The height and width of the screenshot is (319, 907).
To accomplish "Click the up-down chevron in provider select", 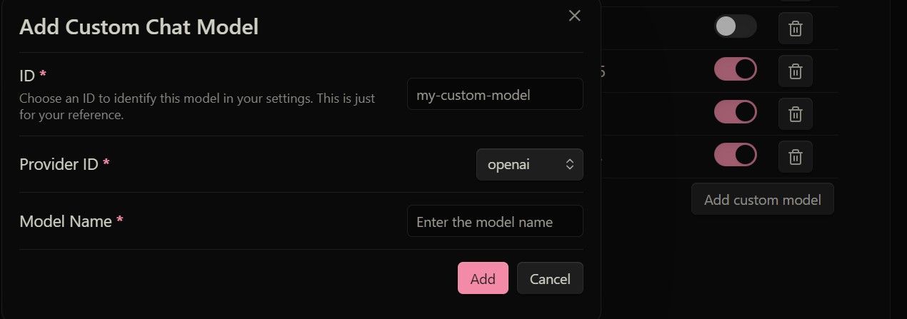I will tap(570, 164).
